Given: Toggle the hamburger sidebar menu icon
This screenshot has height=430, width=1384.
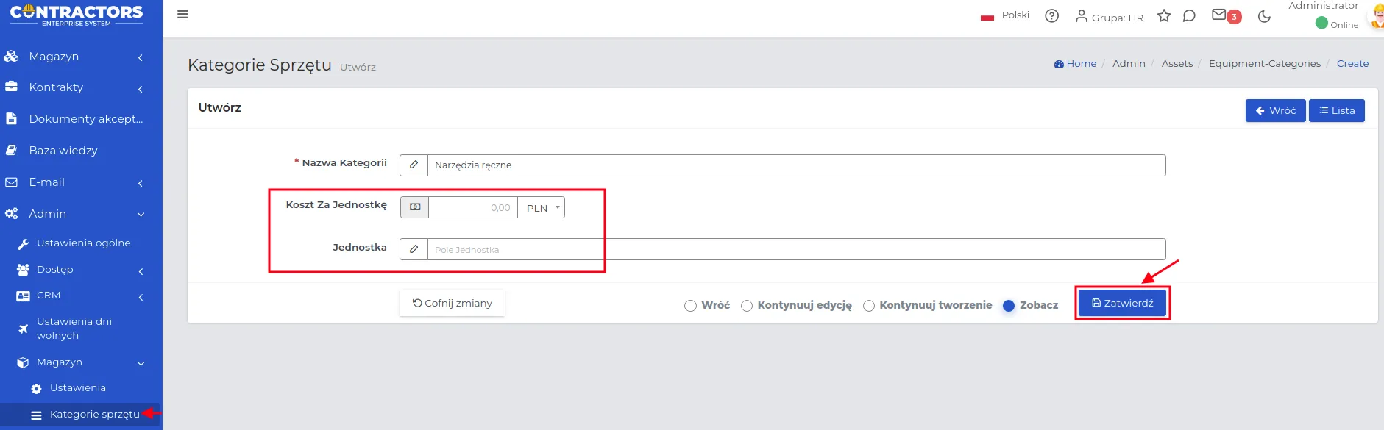Looking at the screenshot, I should (x=182, y=15).
